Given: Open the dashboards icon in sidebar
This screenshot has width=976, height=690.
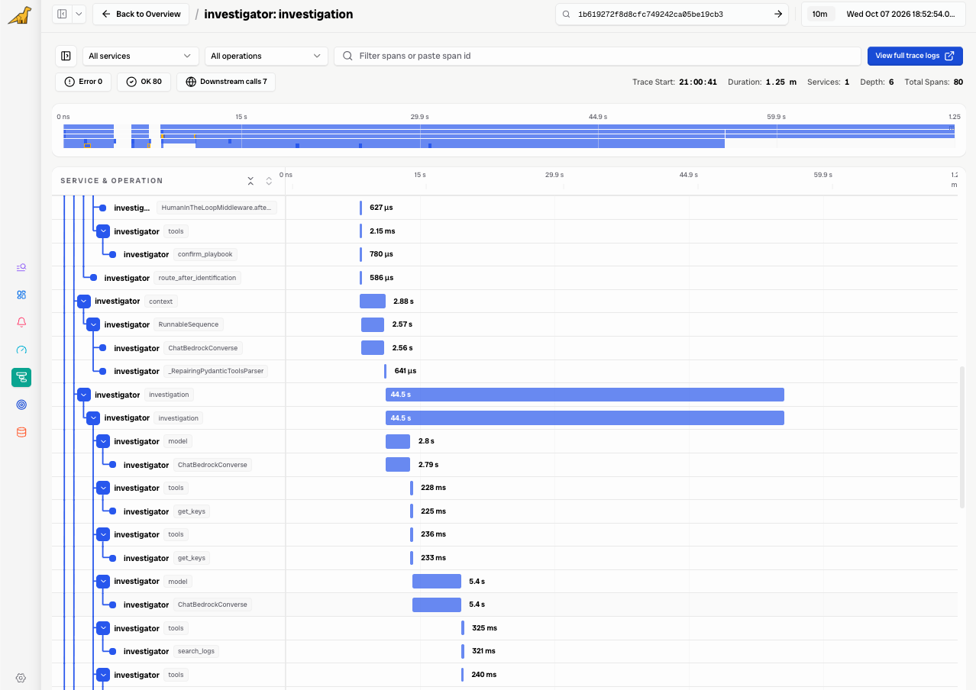Looking at the screenshot, I should tap(21, 295).
